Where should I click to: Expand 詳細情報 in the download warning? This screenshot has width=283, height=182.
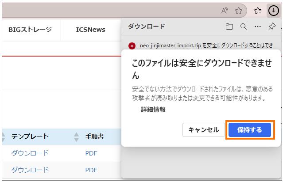tap(153, 110)
